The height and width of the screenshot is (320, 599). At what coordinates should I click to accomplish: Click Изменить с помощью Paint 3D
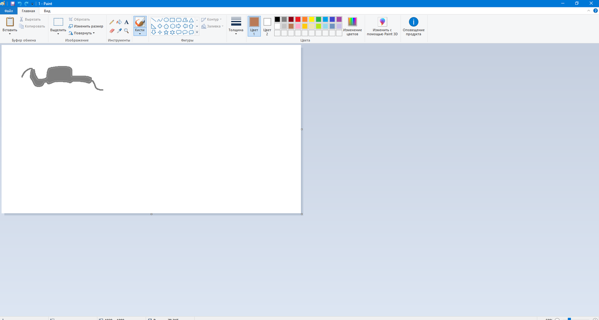(382, 26)
